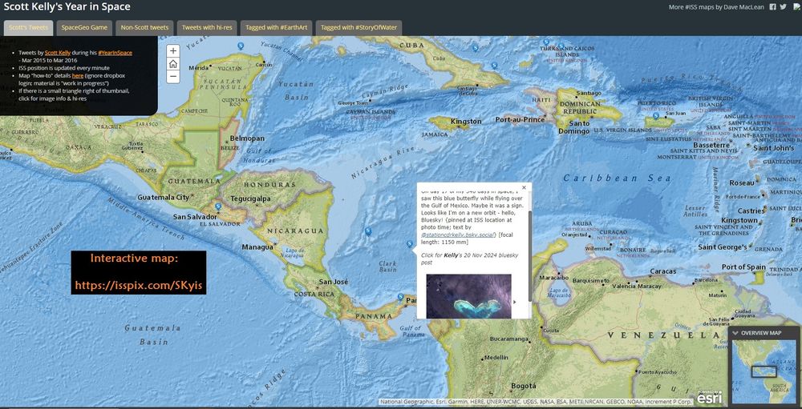Open the map how-to 'here' link
The height and width of the screenshot is (409, 802).
click(x=78, y=75)
